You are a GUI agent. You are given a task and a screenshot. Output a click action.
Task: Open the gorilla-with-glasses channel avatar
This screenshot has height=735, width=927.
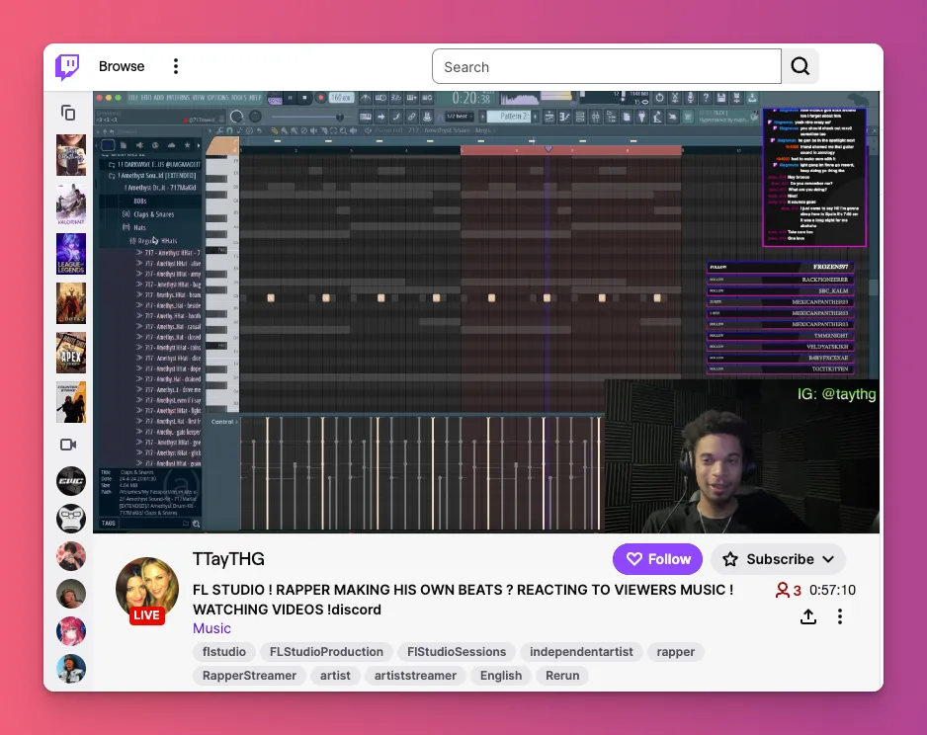pos(71,519)
